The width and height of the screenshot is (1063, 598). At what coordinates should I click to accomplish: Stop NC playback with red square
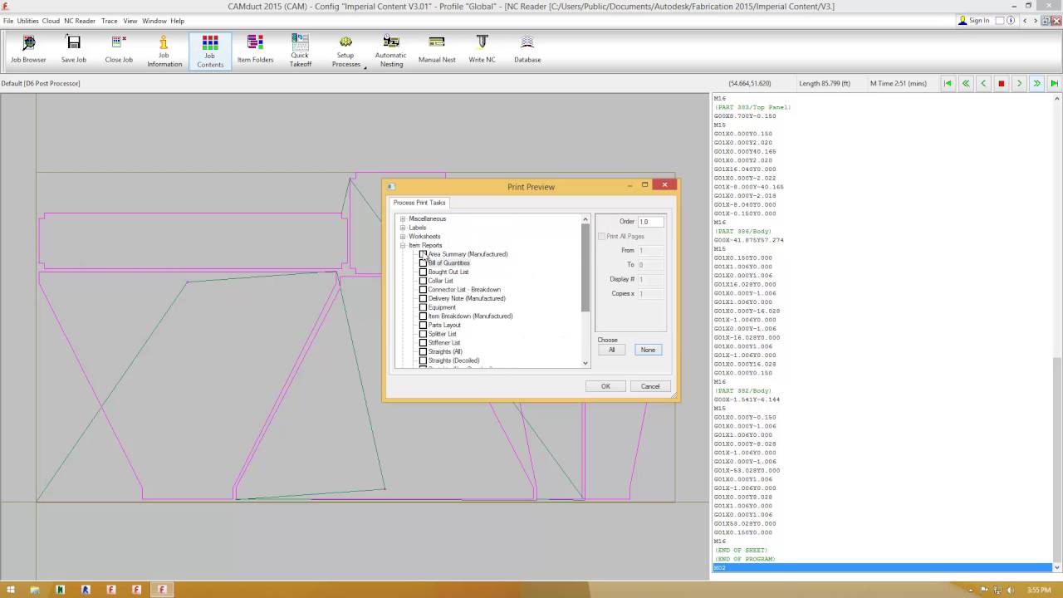pyautogui.click(x=1002, y=84)
